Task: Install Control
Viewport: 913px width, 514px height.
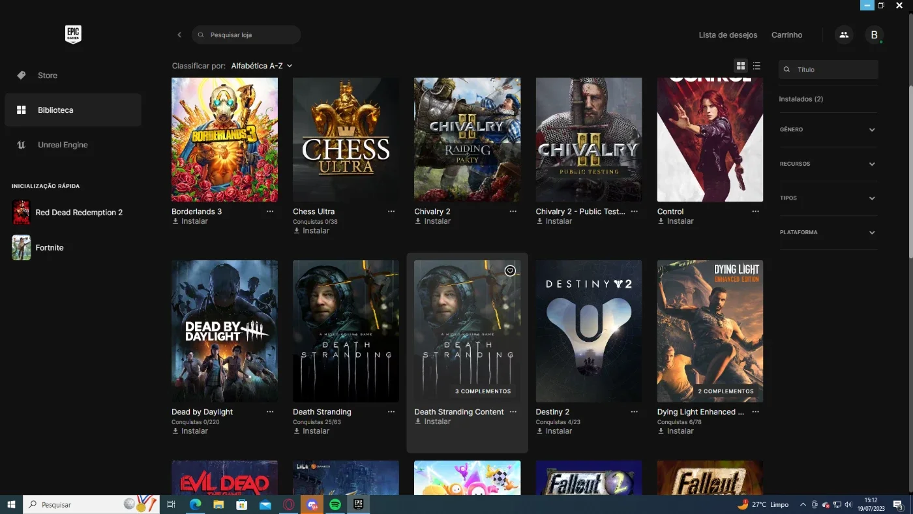Action: (x=676, y=221)
